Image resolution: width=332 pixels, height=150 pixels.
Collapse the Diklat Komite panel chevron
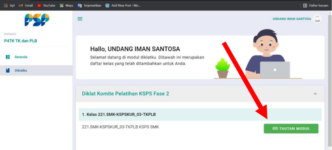click(x=315, y=94)
